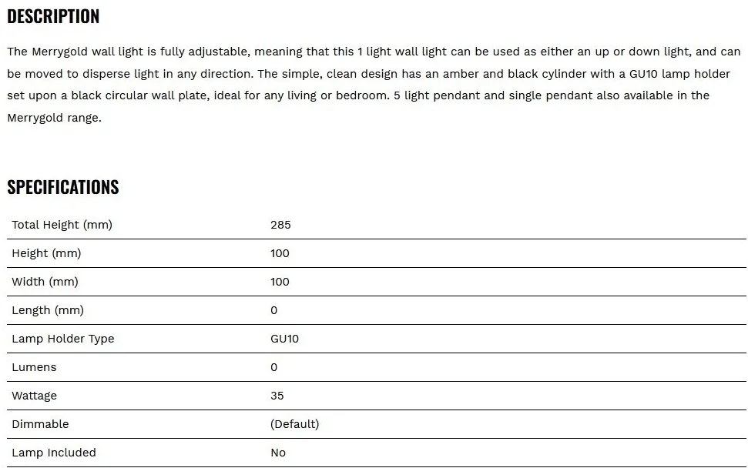Image resolution: width=748 pixels, height=468 pixels.
Task: Click the Lumens row label
Action: point(34,367)
